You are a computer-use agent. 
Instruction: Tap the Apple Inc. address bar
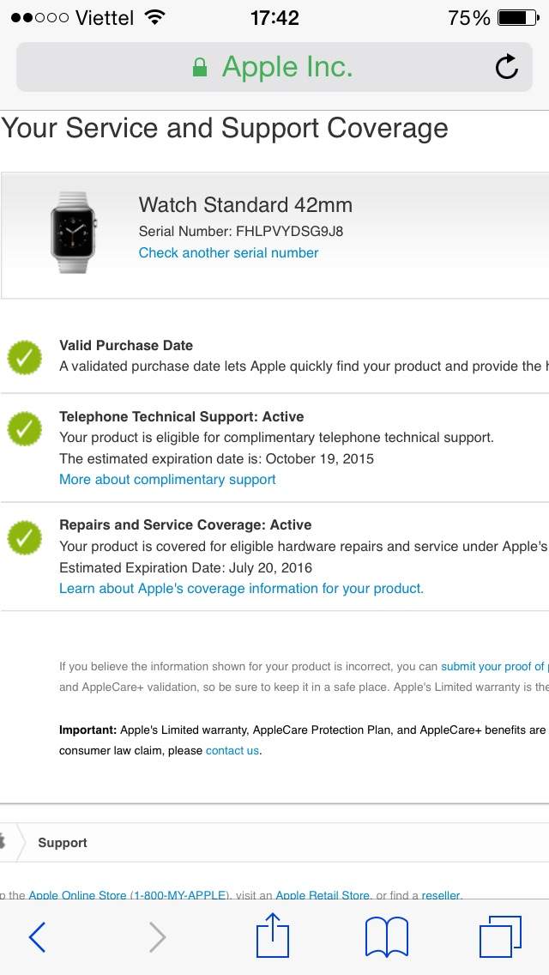click(274, 67)
